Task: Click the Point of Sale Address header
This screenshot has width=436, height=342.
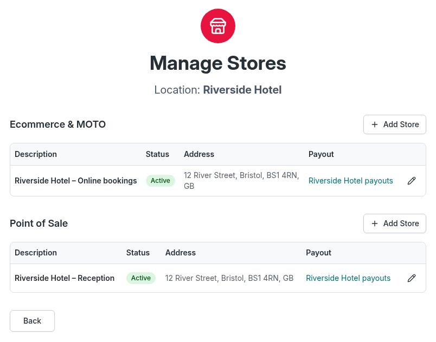Action: click(x=181, y=253)
